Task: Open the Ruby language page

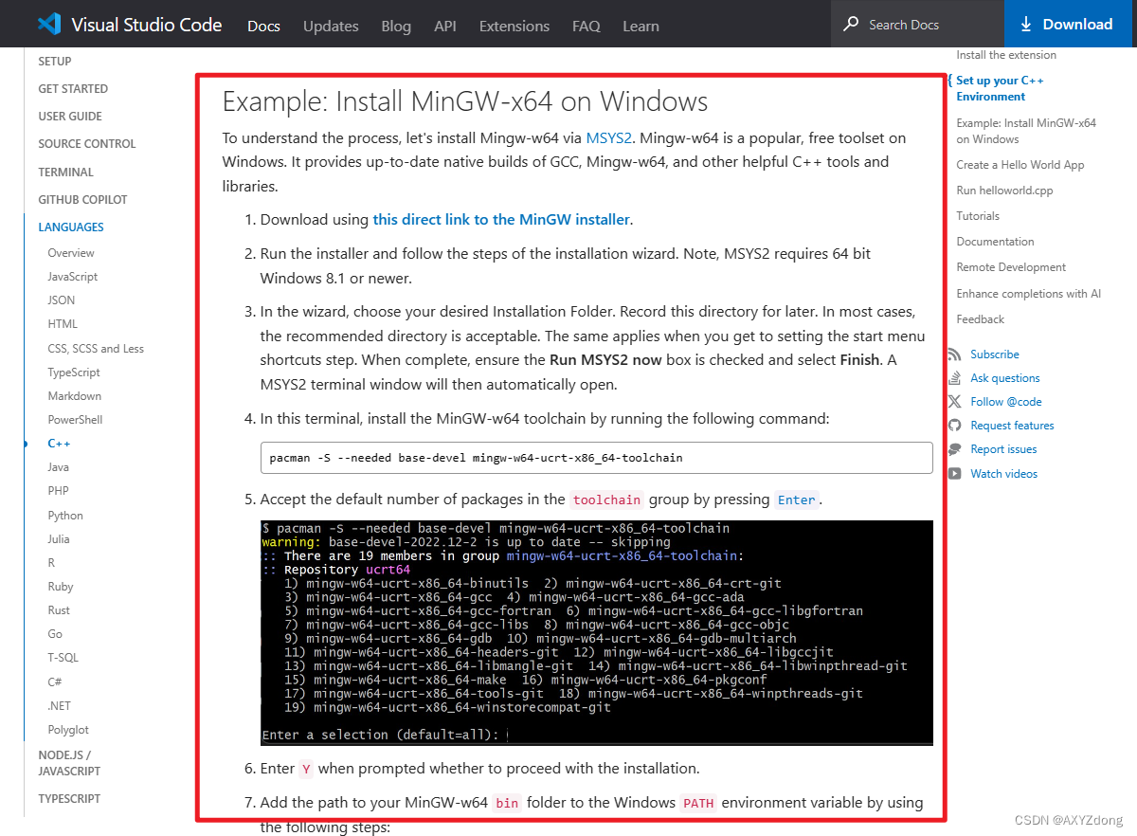Action: (61, 587)
